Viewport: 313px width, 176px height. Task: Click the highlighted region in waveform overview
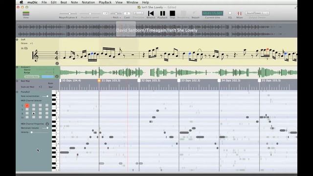coord(126,29)
